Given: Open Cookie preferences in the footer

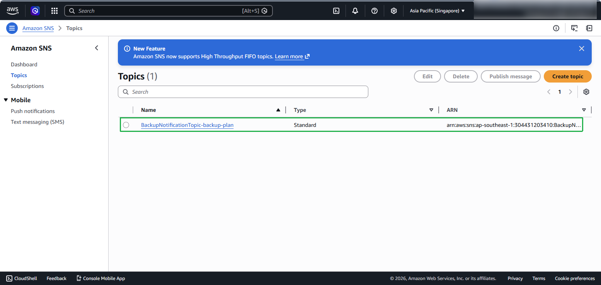Looking at the screenshot, I should [575, 278].
